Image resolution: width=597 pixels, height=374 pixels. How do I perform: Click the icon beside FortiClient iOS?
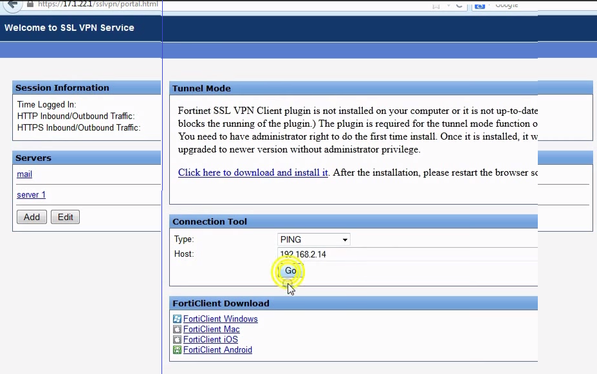coord(177,339)
